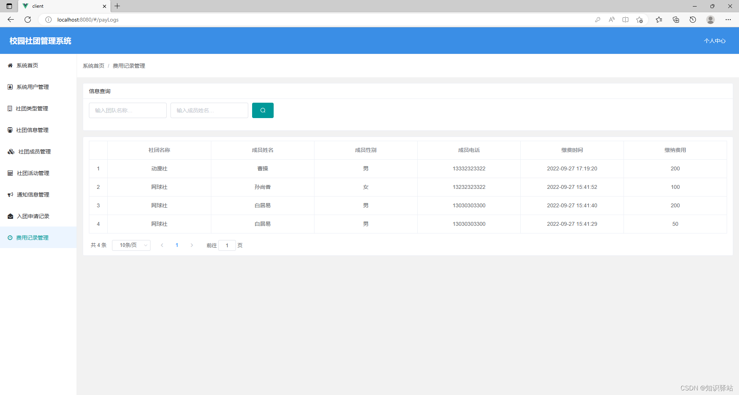Open 系统用户管理 in the sidebar
The width and height of the screenshot is (739, 395).
coord(38,87)
